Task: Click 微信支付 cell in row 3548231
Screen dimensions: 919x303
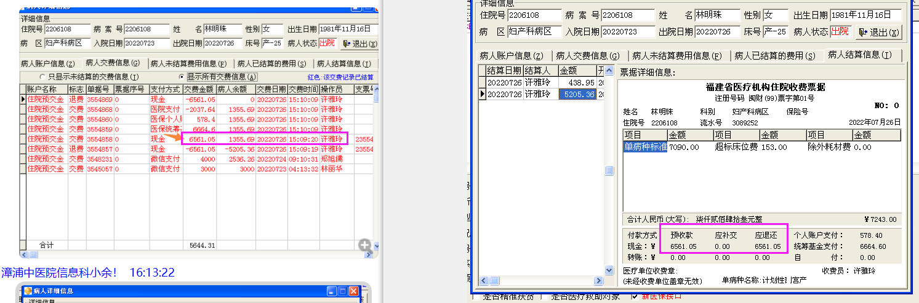Action: pyautogui.click(x=166, y=159)
